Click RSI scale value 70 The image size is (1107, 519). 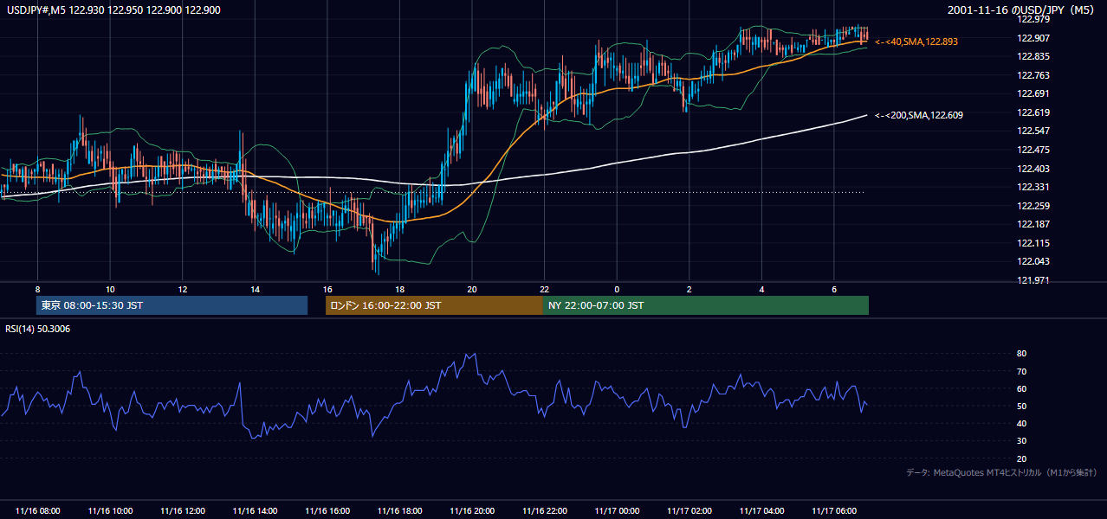pyautogui.click(x=1021, y=371)
